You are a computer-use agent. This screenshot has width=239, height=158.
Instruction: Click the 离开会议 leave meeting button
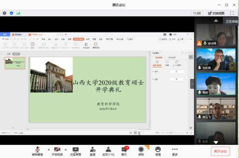tap(220, 151)
